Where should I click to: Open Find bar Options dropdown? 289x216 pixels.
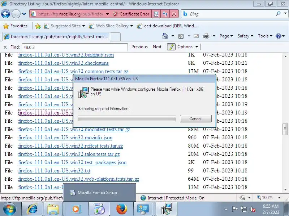(x=187, y=47)
